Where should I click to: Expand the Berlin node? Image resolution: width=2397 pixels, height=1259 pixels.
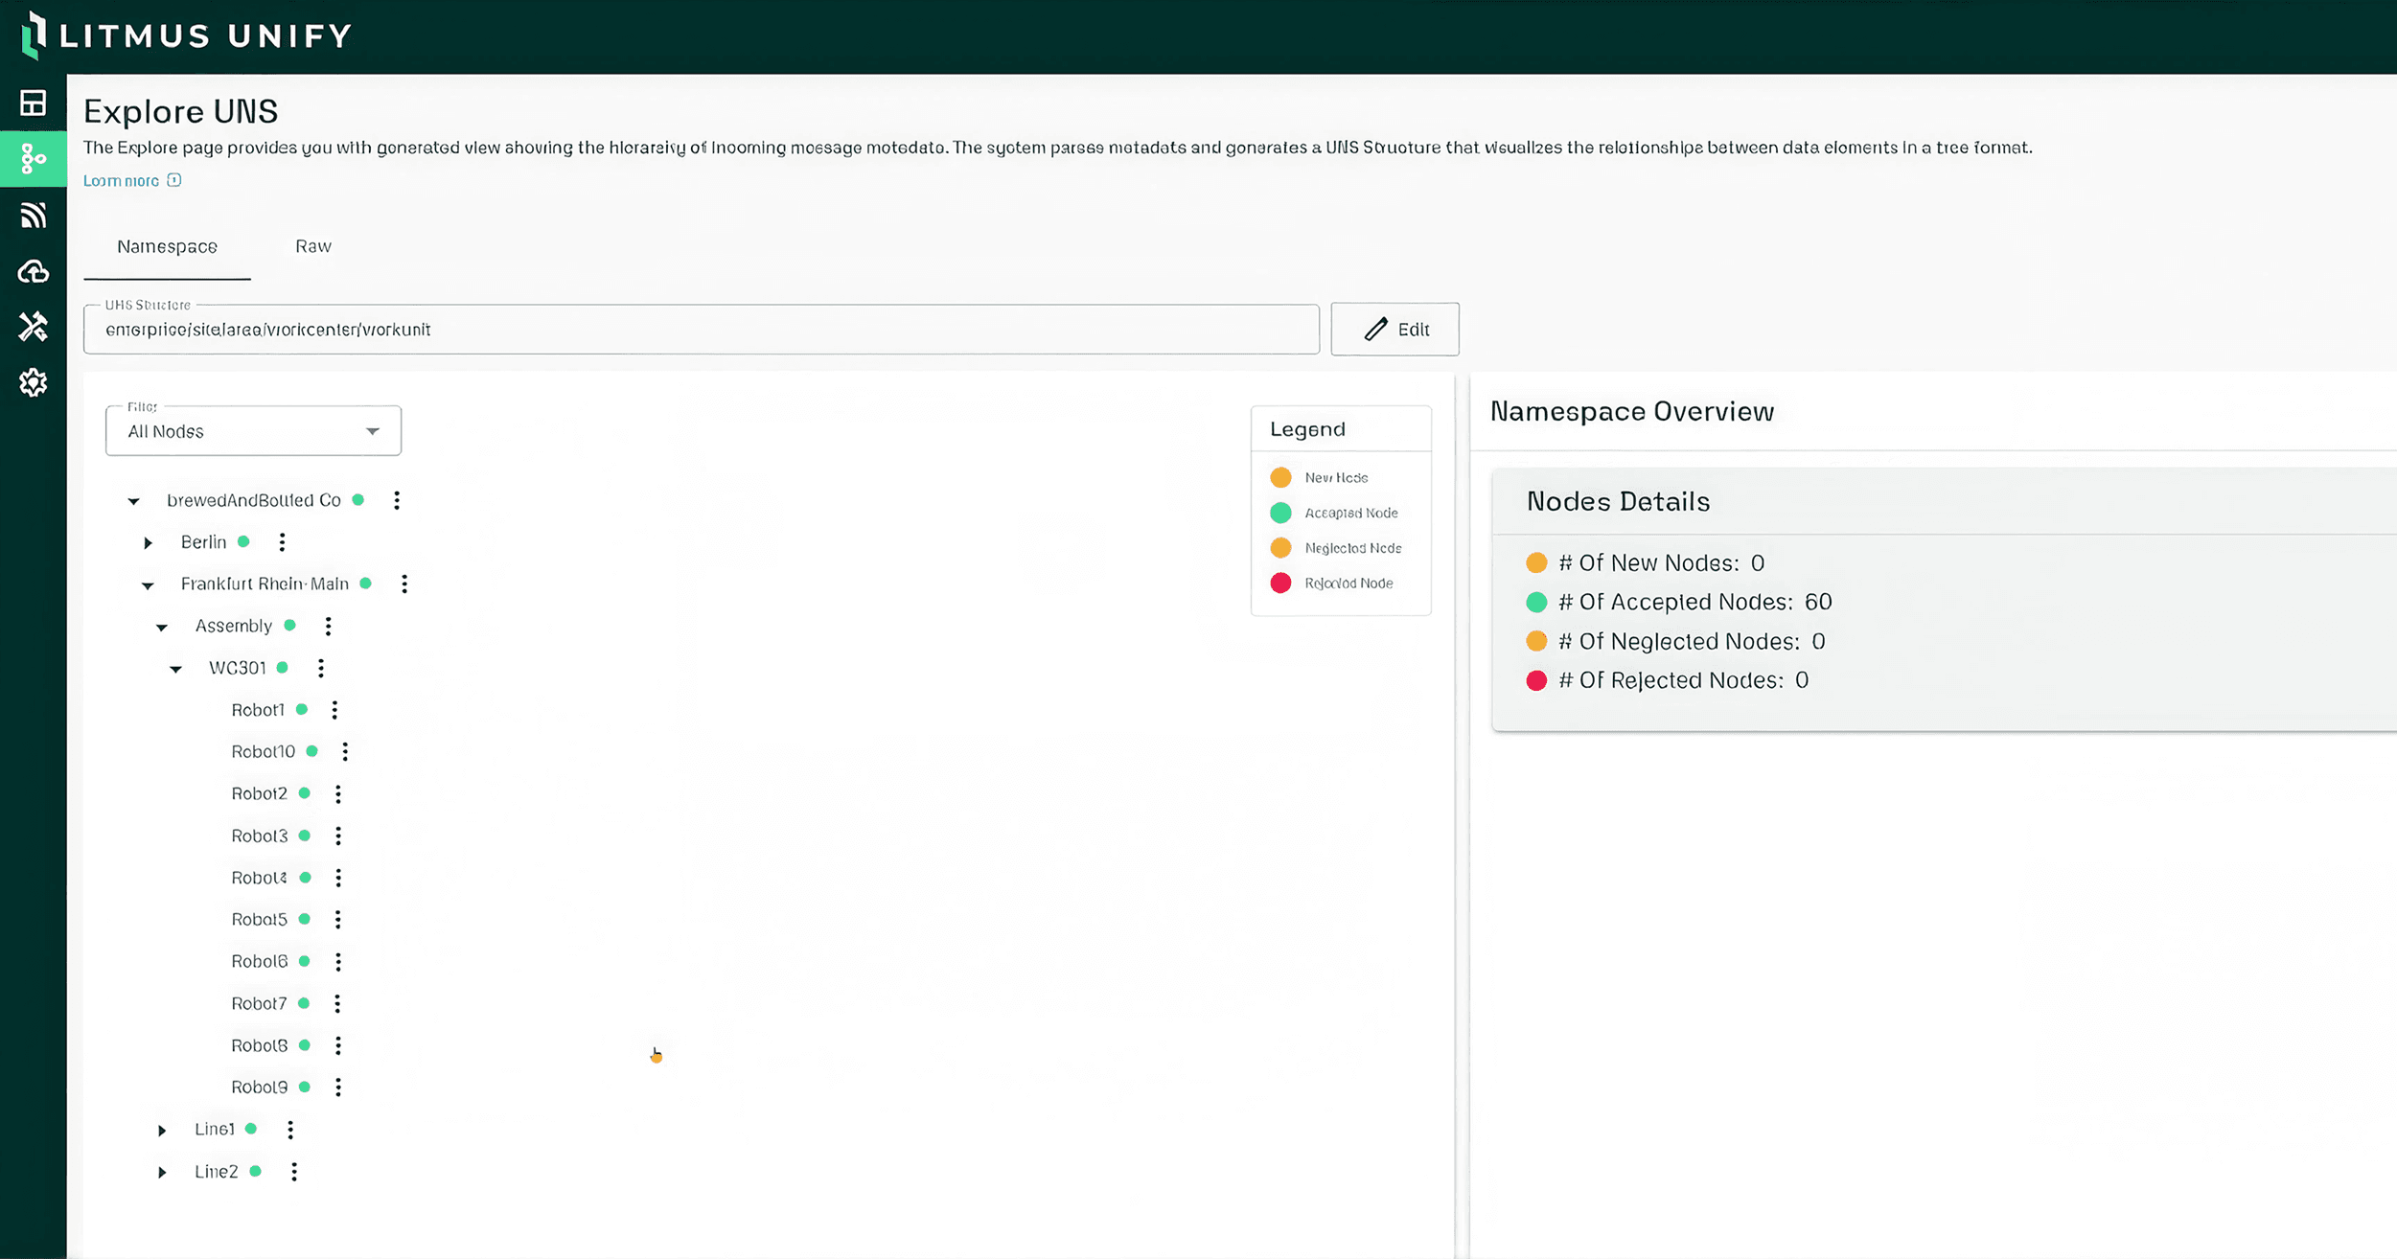148,543
